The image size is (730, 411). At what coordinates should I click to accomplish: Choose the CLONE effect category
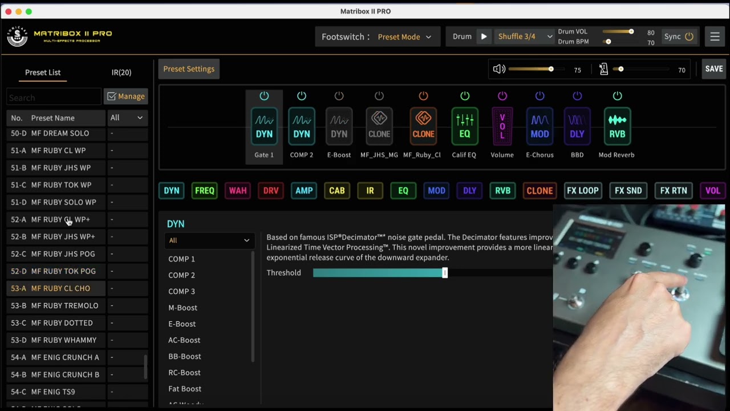tap(540, 191)
